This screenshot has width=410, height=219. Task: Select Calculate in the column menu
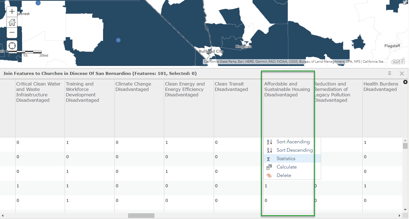pyautogui.click(x=287, y=167)
